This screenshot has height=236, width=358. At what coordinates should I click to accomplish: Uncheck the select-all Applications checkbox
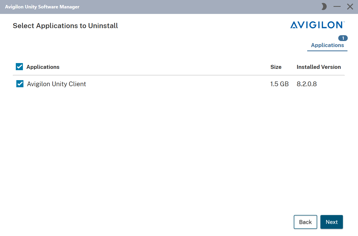click(19, 67)
